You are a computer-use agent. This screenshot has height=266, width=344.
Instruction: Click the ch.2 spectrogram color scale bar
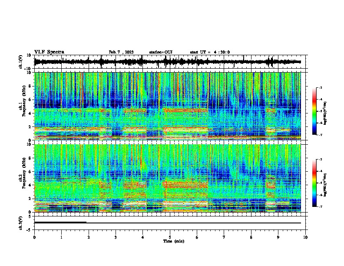tap(314, 183)
